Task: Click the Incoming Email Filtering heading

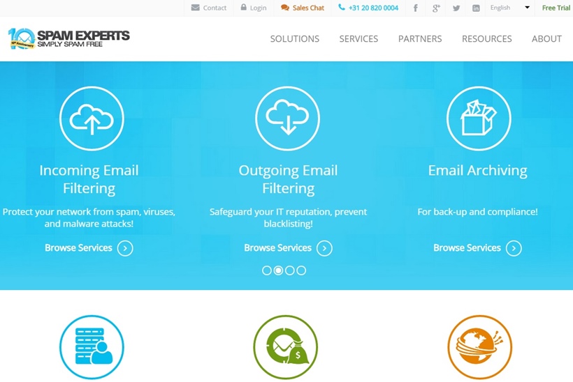Action: click(x=89, y=179)
